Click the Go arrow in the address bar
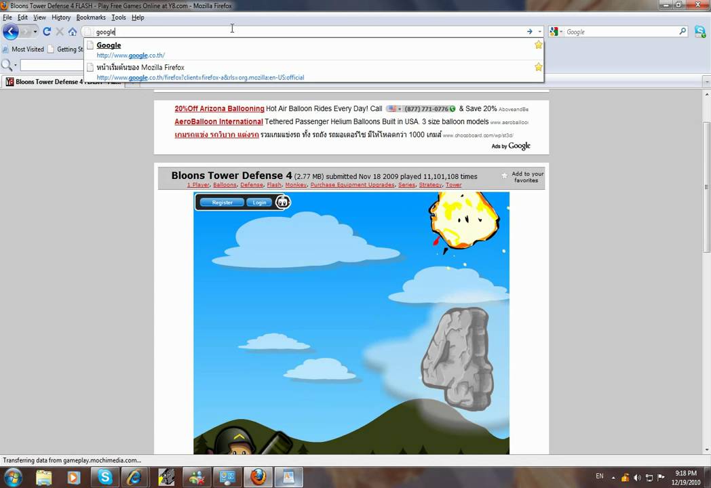 [529, 32]
